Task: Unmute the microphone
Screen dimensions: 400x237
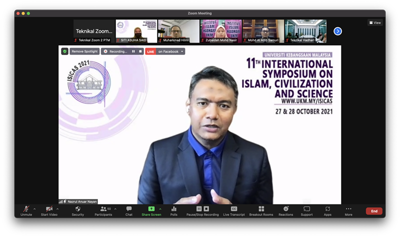Action: click(x=26, y=209)
